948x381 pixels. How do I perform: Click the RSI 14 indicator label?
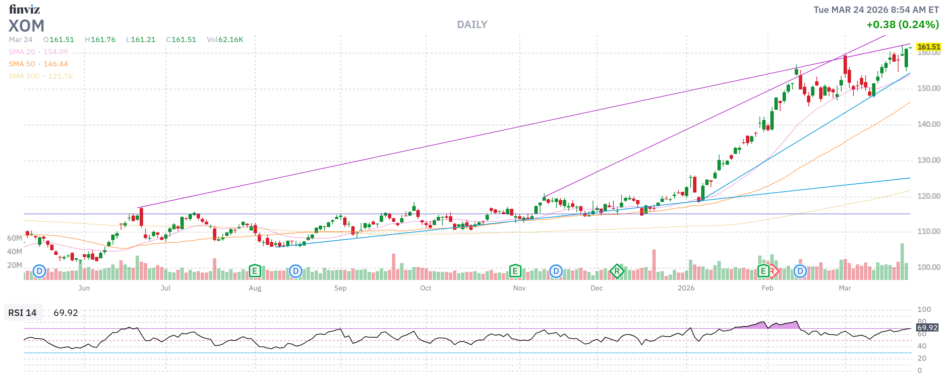coord(22,313)
